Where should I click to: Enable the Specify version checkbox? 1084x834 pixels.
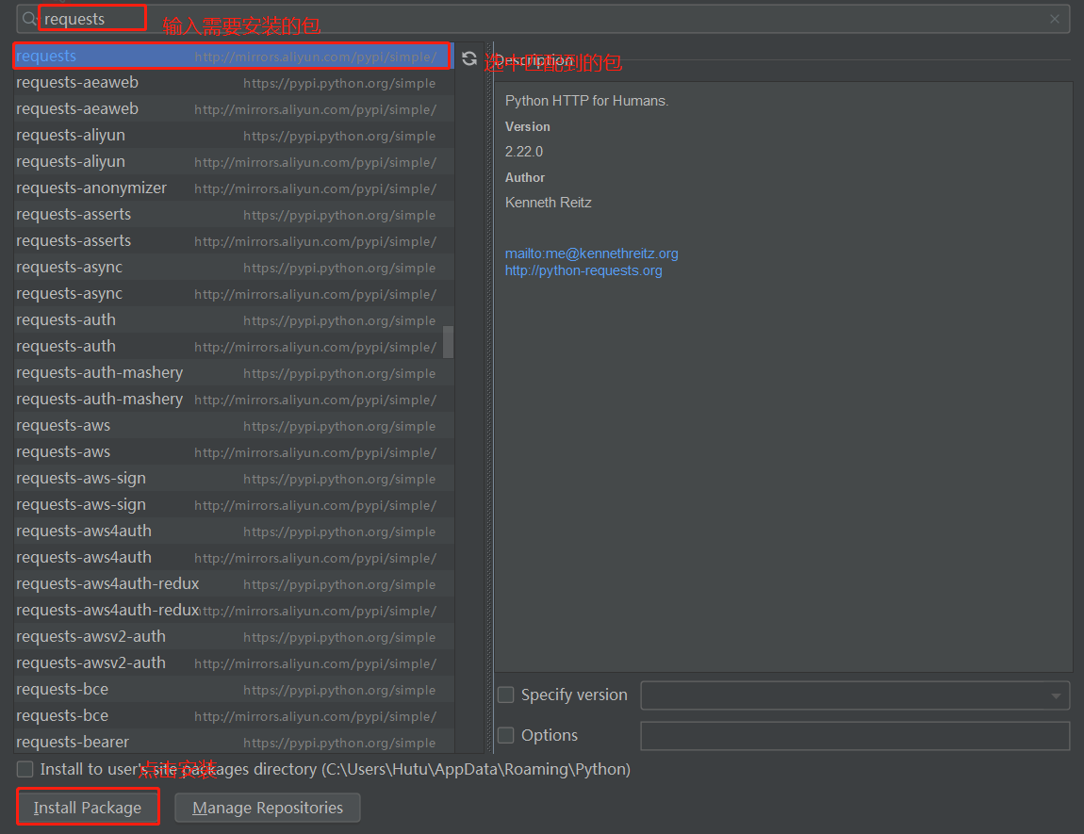[506, 695]
